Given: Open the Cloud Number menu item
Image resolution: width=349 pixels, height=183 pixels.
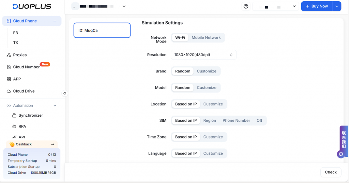Looking at the screenshot, I should (26, 67).
